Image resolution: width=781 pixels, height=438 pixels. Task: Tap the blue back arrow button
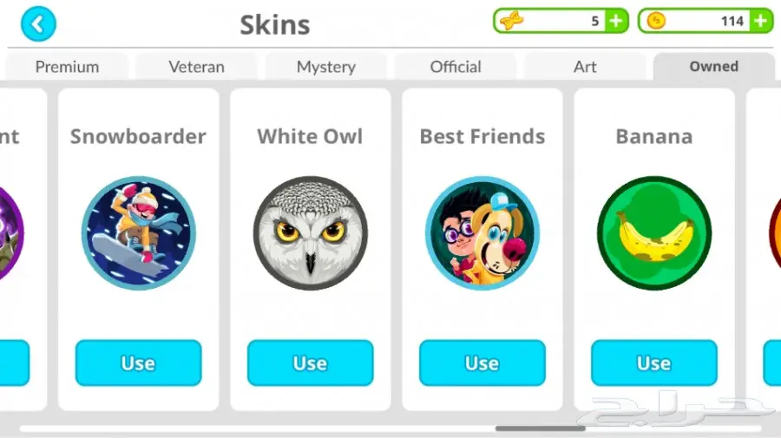[38, 23]
